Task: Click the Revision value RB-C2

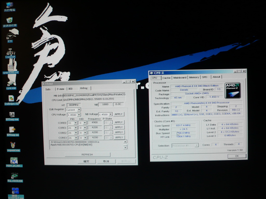Action: click(236, 110)
